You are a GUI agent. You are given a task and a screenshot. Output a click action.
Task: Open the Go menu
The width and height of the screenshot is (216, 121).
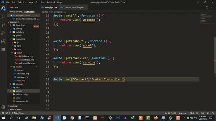coord(37,2)
